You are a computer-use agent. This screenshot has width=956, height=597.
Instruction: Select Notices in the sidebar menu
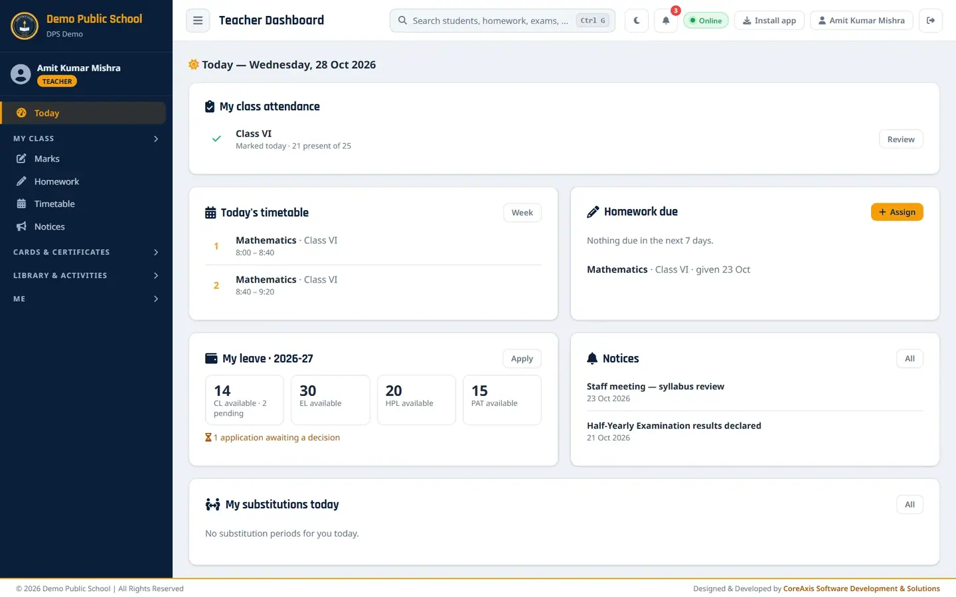[84, 226]
